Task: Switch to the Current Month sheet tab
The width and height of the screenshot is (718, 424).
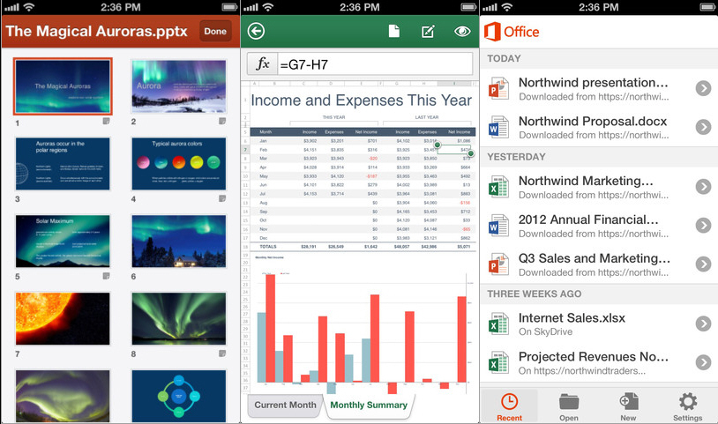Action: (x=285, y=405)
